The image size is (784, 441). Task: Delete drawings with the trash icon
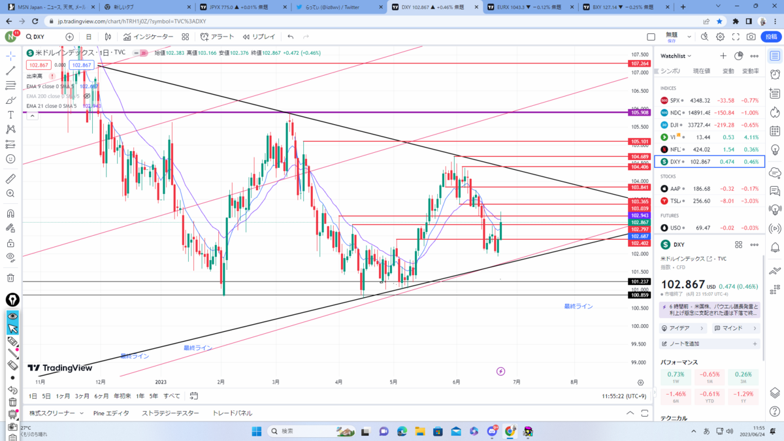(11, 278)
